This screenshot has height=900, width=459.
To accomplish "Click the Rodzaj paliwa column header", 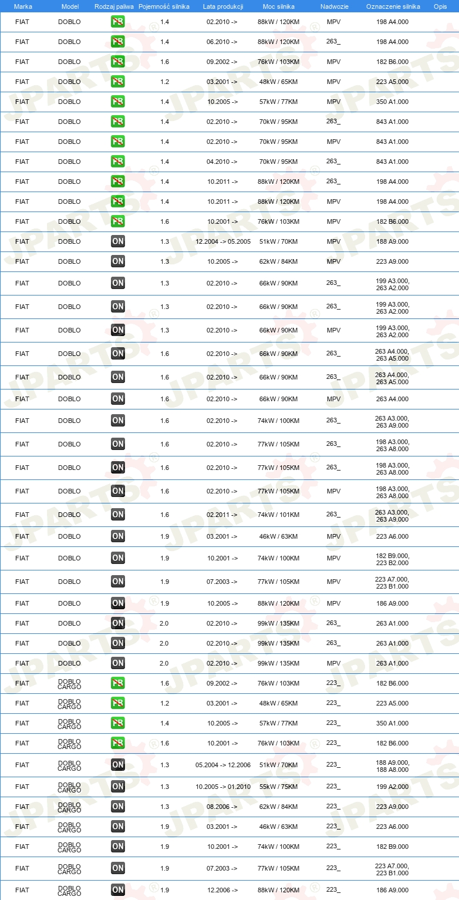I will pos(114,6).
